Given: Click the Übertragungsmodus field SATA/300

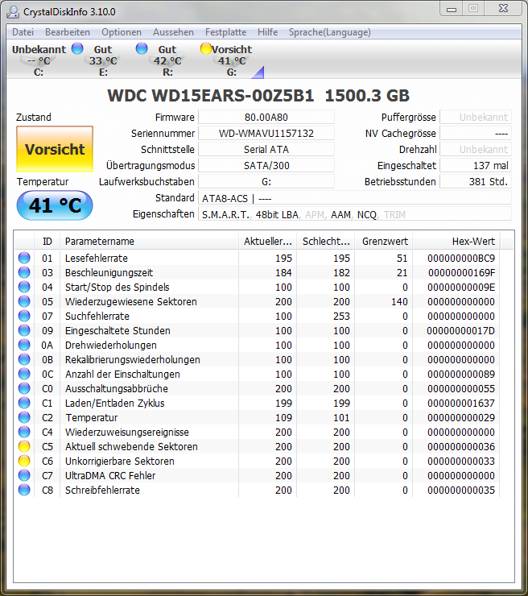Looking at the screenshot, I should (266, 165).
